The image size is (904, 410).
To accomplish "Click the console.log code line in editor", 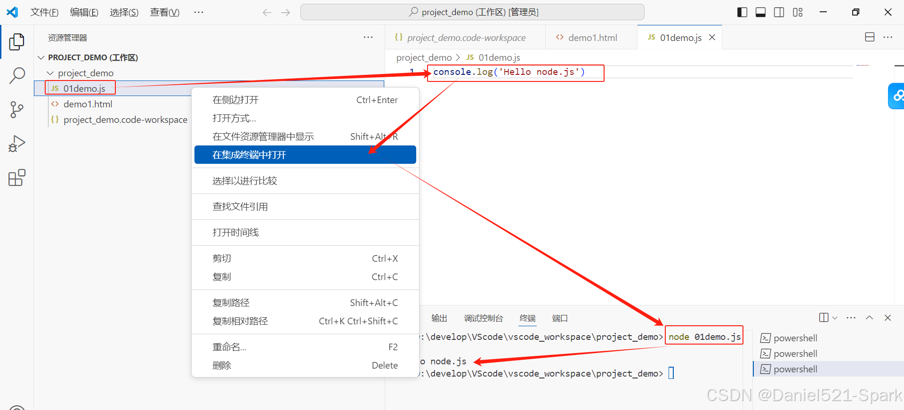I will click(x=509, y=72).
